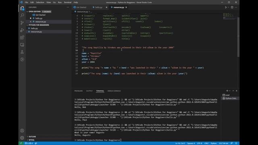Open run options dropdown next to play
This screenshot has height=145, width=258.
pyautogui.click(x=229, y=7)
